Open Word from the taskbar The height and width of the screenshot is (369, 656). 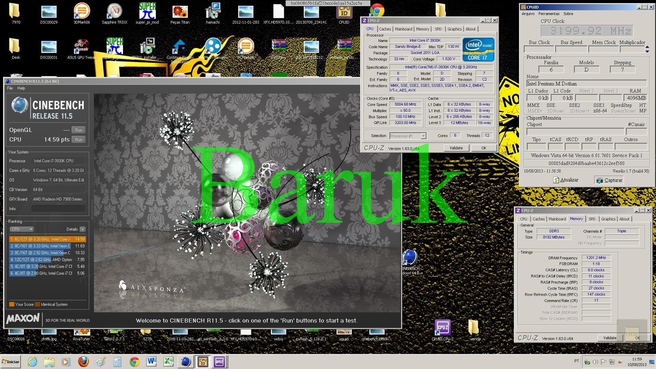(x=151, y=361)
